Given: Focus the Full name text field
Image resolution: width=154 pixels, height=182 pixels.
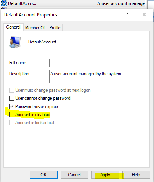Looking at the screenshot, I should (x=97, y=63).
